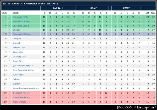Sort table by the Pts column header
This screenshot has height=110, width=157.
153,13
